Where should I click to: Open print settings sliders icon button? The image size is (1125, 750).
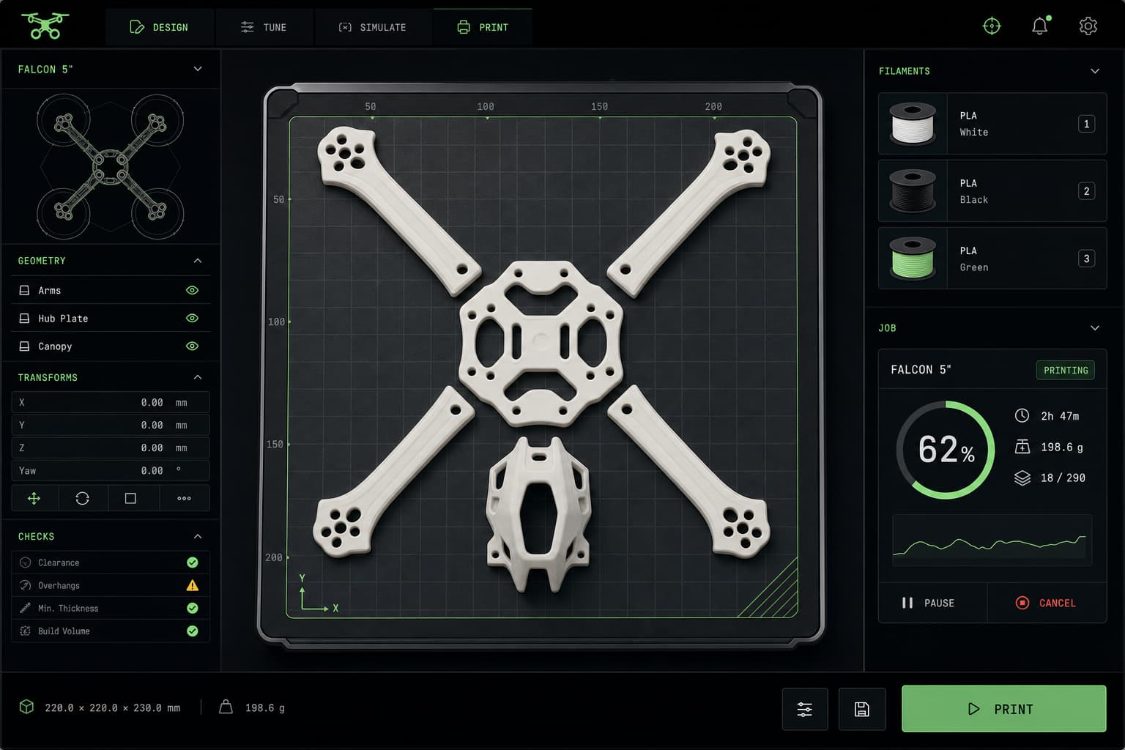(x=805, y=709)
